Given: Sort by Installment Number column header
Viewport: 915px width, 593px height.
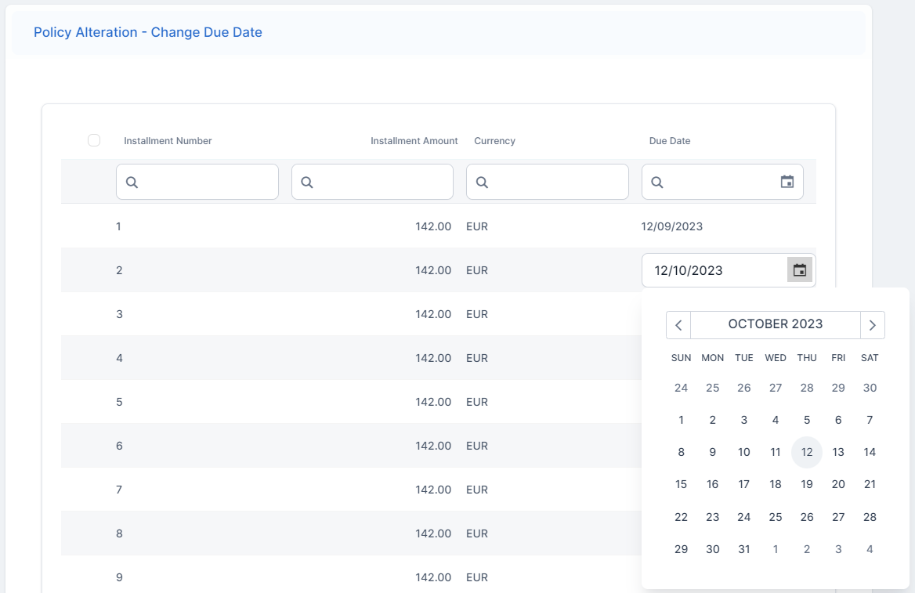Looking at the screenshot, I should 168,141.
